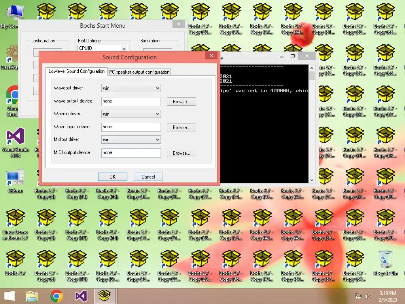Open the taskbar clock showing 3:18 PM
405x304 pixels.
(388, 296)
